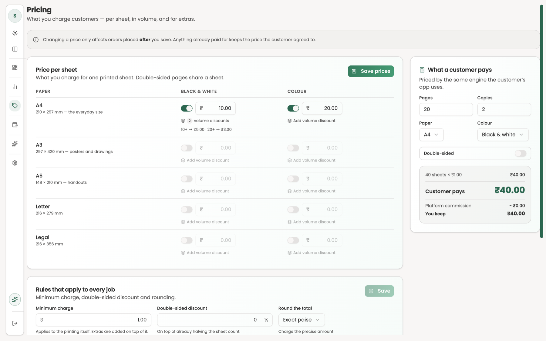Toggle Double-sided switch in calculator
The height and width of the screenshot is (341, 546).
pyautogui.click(x=521, y=154)
